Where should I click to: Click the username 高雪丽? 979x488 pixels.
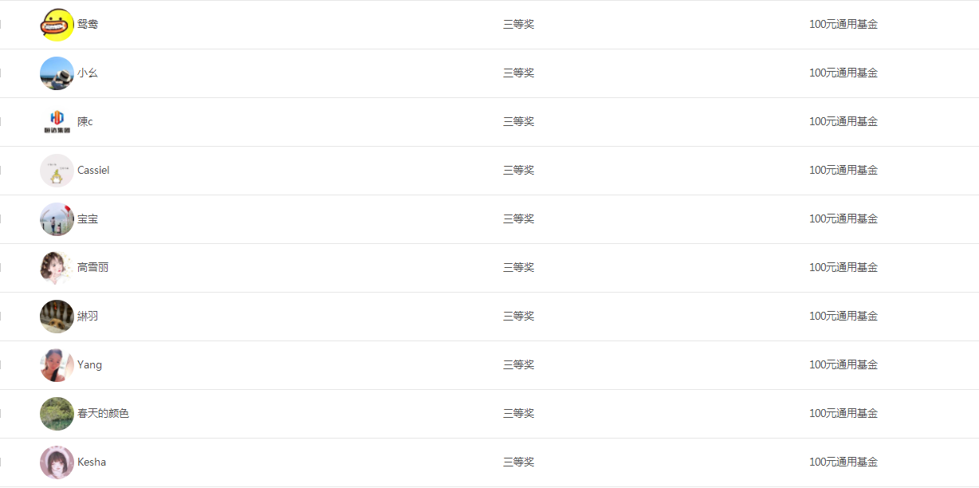(92, 268)
